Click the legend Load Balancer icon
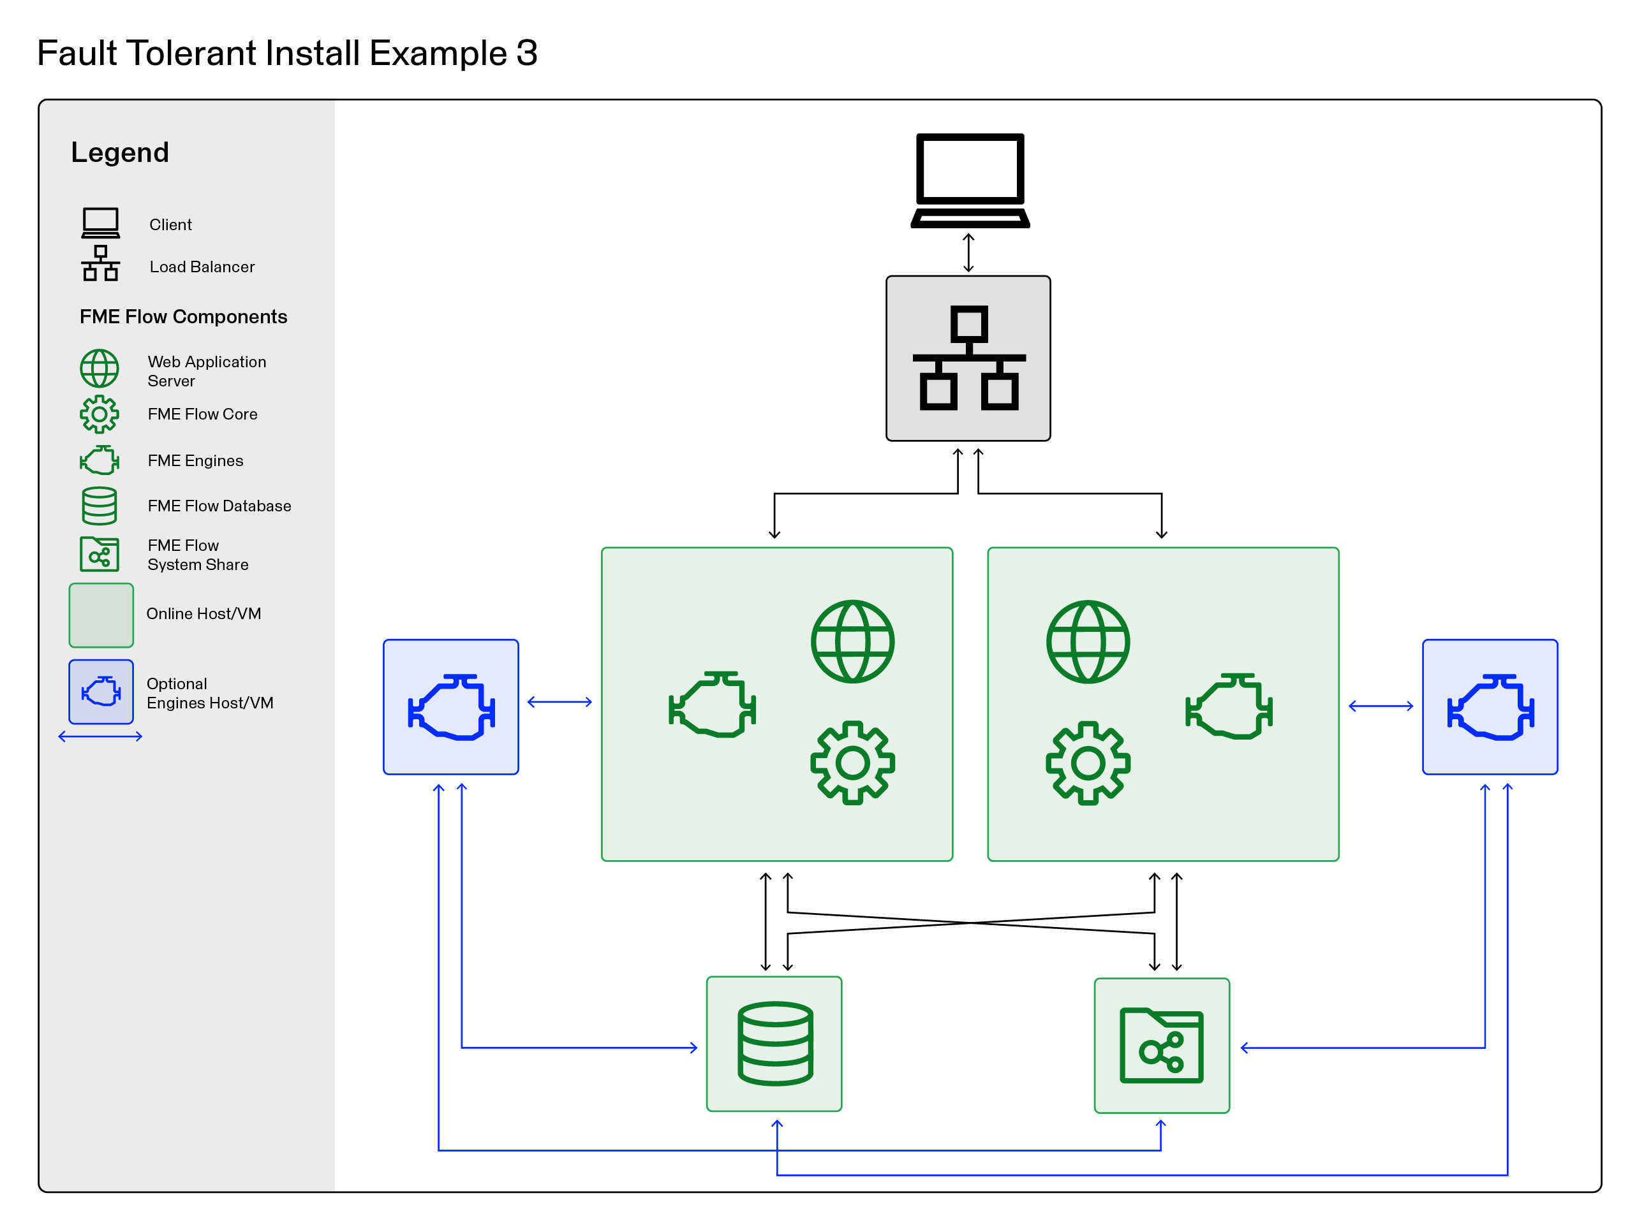This screenshot has width=1651, height=1221. [101, 263]
